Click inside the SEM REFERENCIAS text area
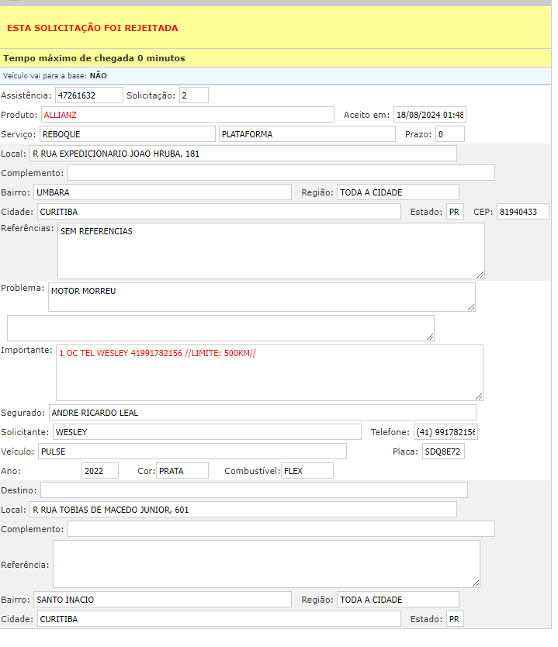Image resolution: width=558 pixels, height=647 pixels. click(271, 251)
